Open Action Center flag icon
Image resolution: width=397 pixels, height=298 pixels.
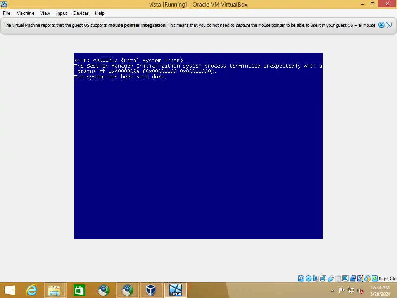tap(342, 290)
